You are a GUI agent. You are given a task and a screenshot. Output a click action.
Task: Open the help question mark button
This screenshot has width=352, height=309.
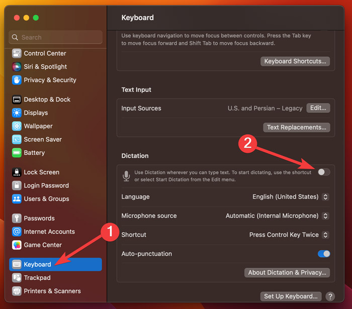click(330, 296)
